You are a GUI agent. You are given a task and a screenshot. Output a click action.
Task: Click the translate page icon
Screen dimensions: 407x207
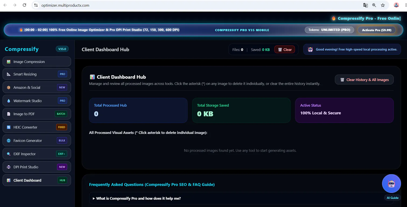pos(365,5)
